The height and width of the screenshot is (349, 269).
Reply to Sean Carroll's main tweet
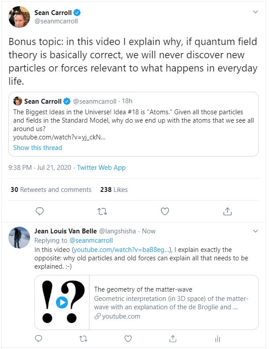(x=40, y=211)
